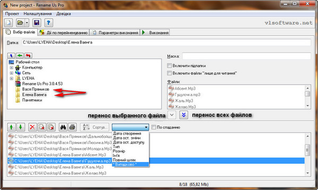
Task: Switch to Вибір файлів tab
Action: tap(21, 32)
